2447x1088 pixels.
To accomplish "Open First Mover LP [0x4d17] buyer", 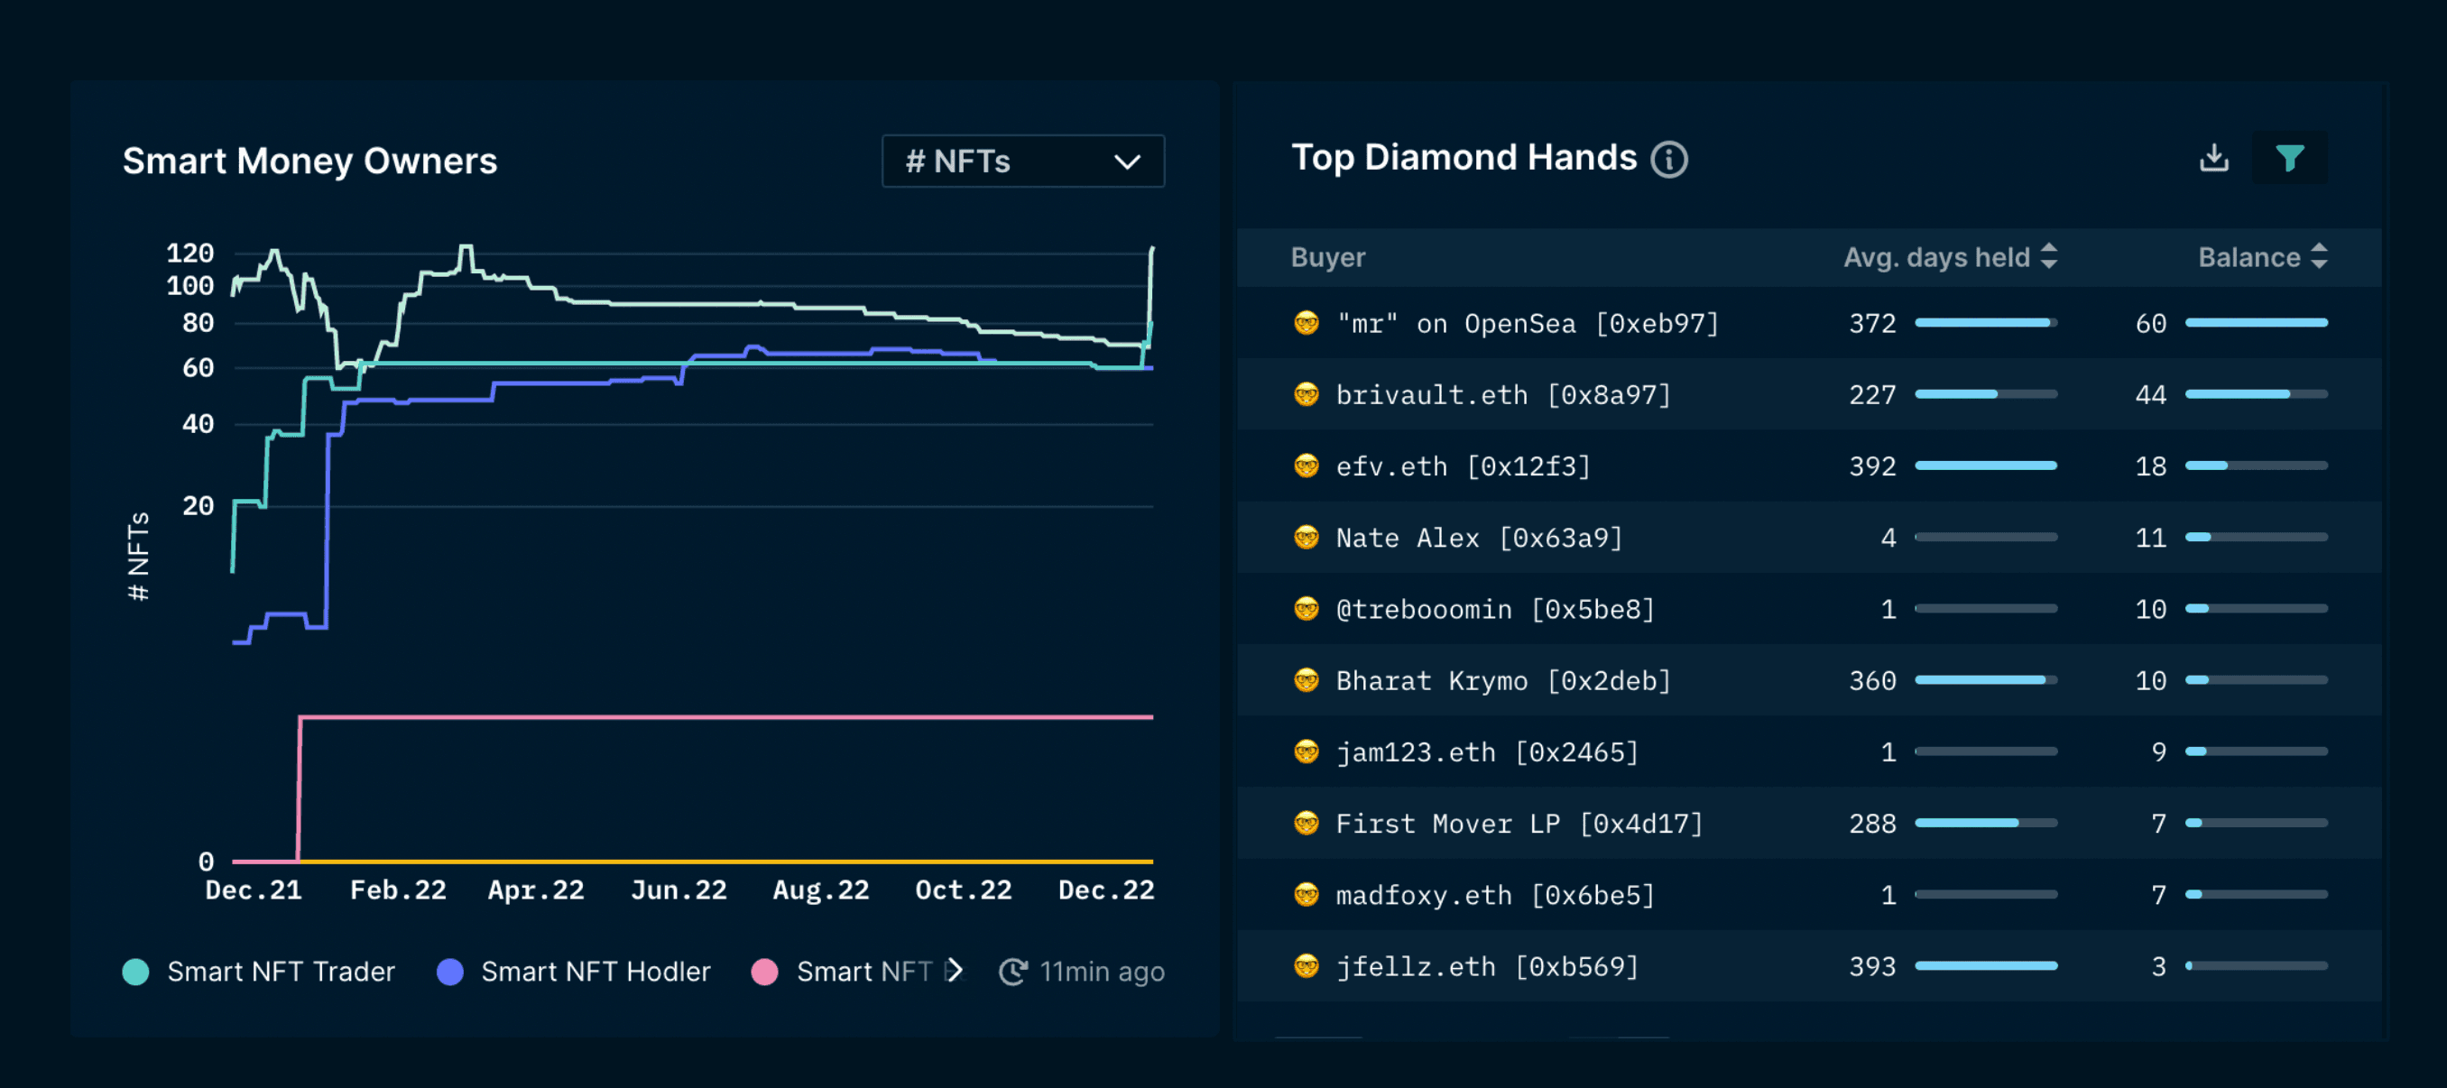I will pos(1518,823).
